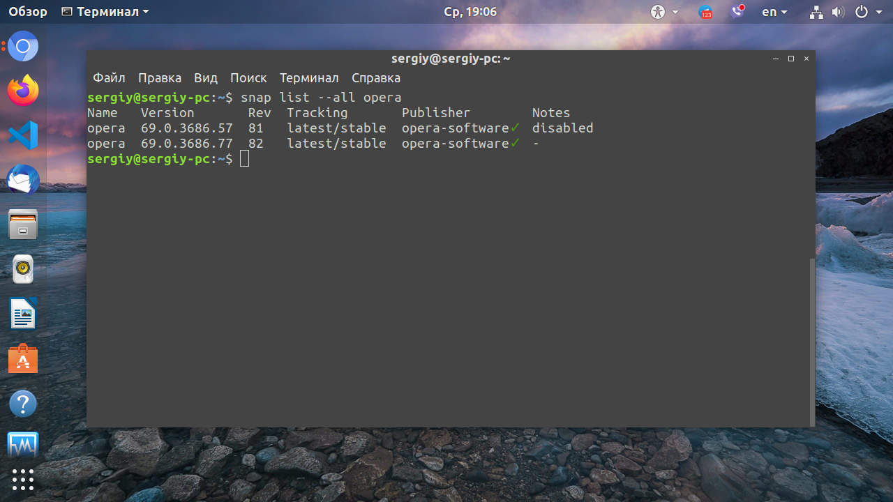Open the power menu icon
This screenshot has width=893, height=502.
[862, 12]
